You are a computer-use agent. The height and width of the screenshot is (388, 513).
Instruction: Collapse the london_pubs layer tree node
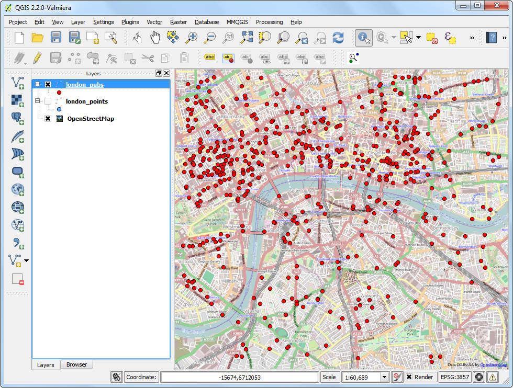click(38, 84)
